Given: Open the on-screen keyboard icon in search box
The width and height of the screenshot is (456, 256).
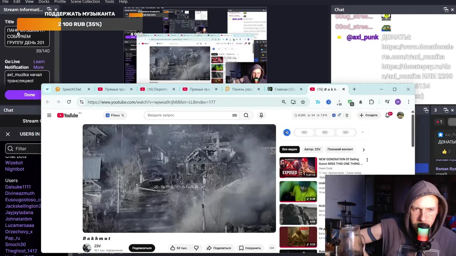Looking at the screenshot, I should pyautogui.click(x=234, y=115).
